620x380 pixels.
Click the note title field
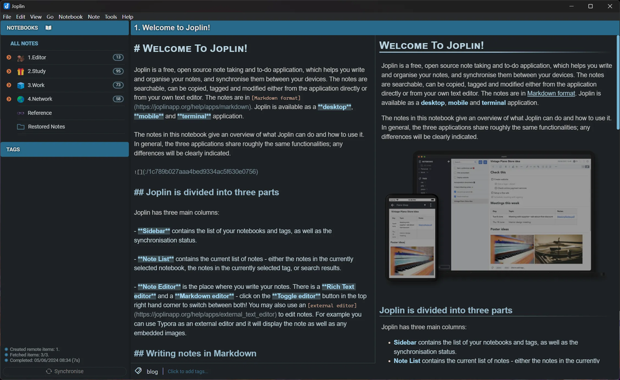pos(373,28)
